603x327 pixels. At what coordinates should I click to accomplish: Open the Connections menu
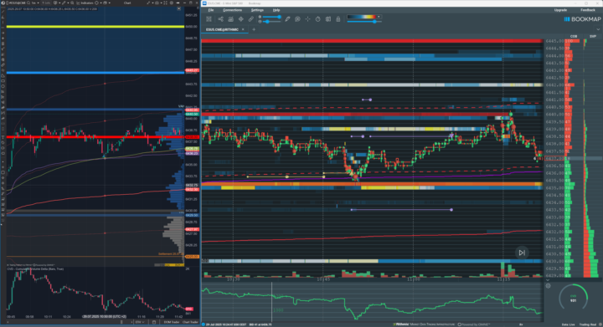(x=232, y=10)
